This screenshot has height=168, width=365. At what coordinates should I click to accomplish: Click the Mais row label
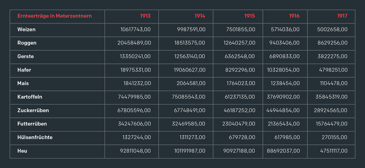[x=23, y=84]
